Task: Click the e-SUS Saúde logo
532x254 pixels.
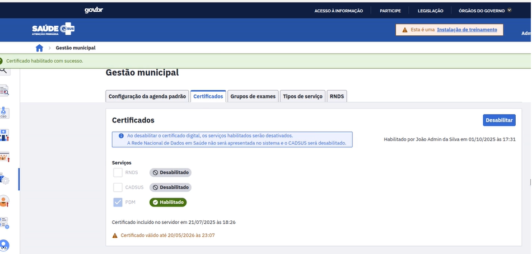Action: coord(53,29)
